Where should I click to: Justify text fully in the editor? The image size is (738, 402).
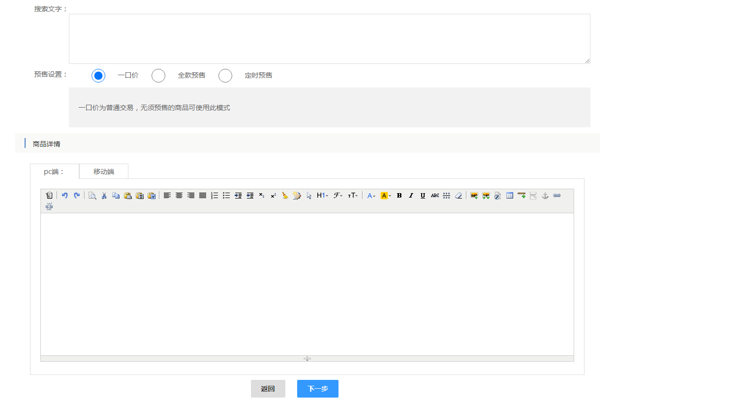(203, 196)
